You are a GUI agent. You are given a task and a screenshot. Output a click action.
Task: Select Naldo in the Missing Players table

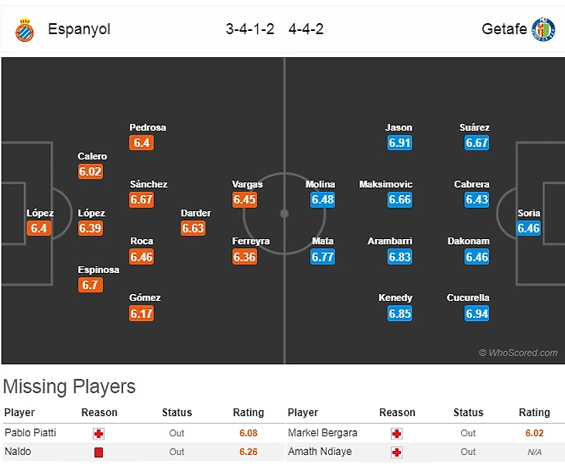point(17,452)
